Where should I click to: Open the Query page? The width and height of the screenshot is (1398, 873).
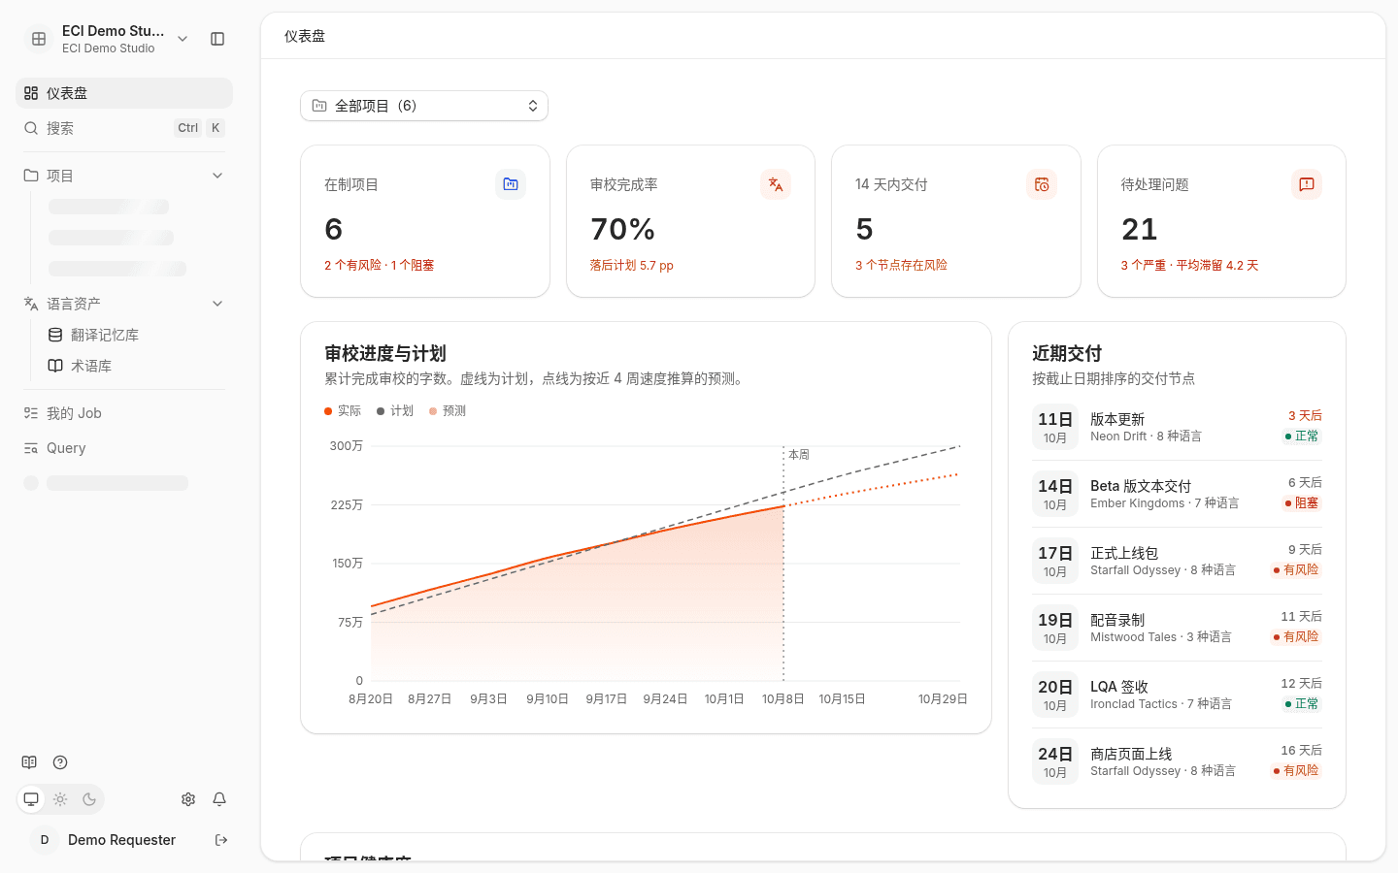tap(124, 448)
